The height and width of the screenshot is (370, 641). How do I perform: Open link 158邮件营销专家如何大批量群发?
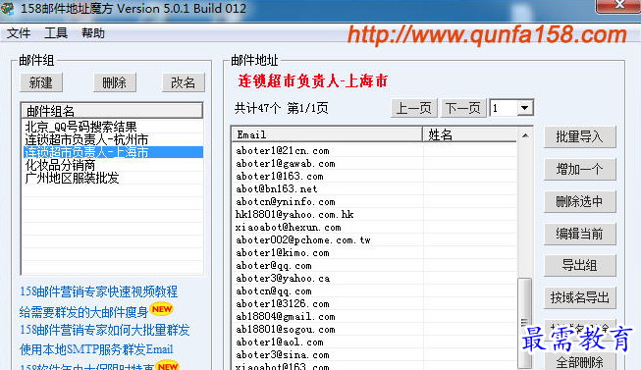pyautogui.click(x=105, y=330)
